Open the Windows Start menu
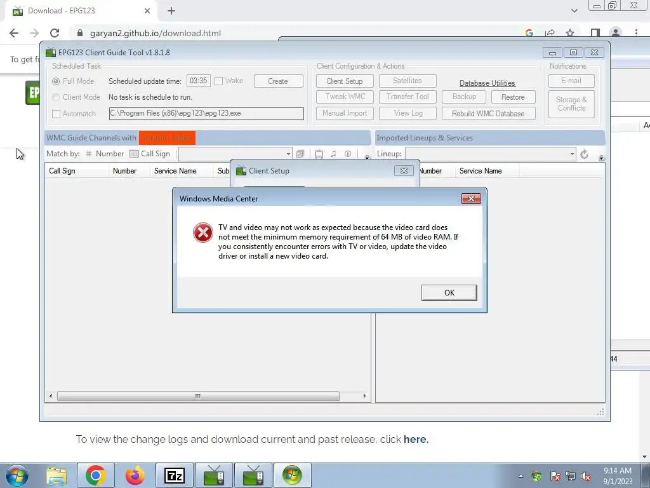The image size is (650, 488). [x=17, y=475]
